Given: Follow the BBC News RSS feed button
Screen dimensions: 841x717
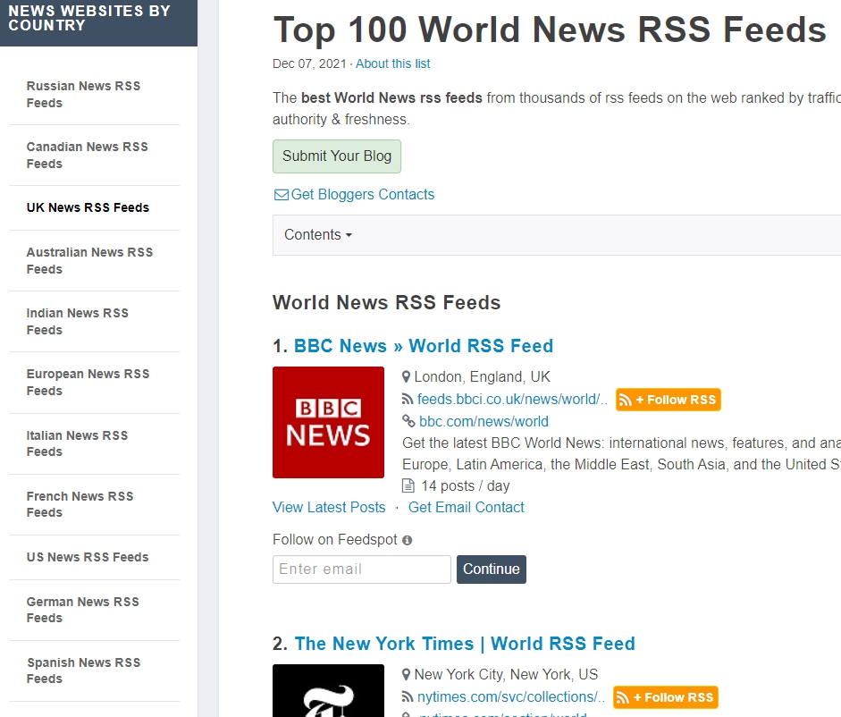Looking at the screenshot, I should (668, 400).
